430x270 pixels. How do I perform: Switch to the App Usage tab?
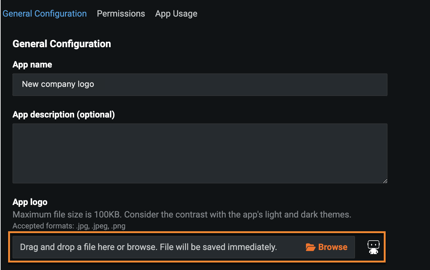[x=176, y=14]
